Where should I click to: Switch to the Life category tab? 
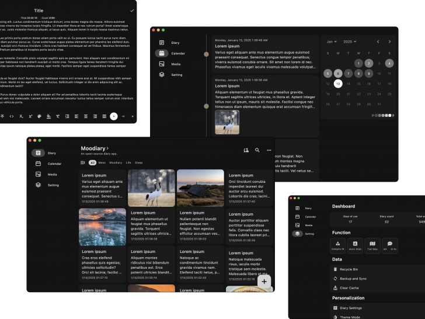coord(128,163)
